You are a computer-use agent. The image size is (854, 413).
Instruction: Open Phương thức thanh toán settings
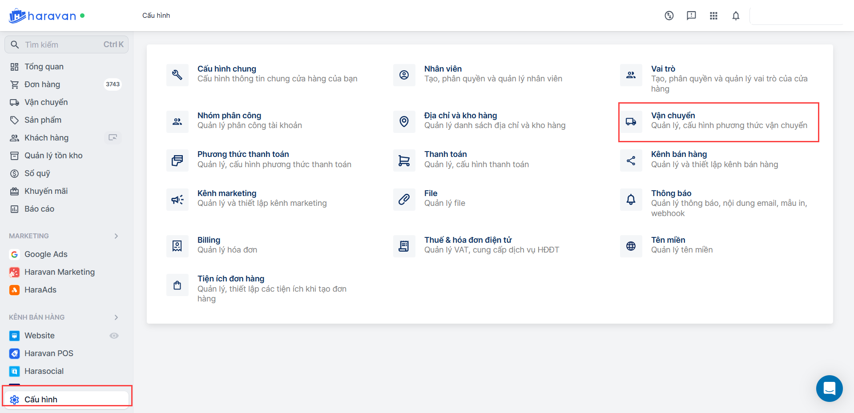point(243,154)
